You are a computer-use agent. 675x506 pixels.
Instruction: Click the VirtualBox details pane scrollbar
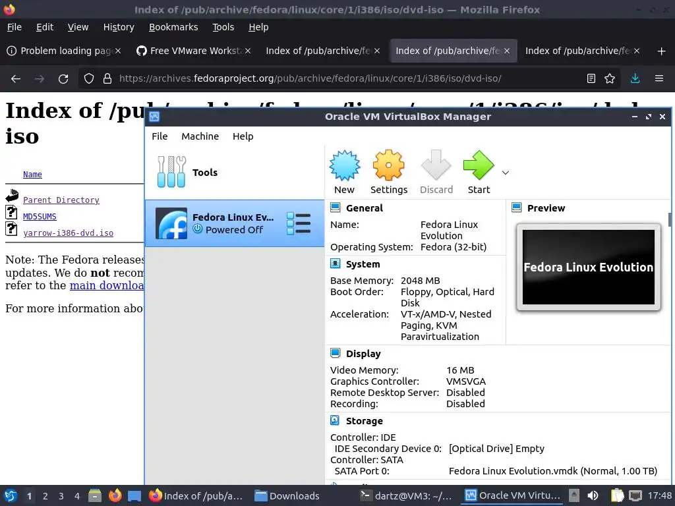click(670, 219)
